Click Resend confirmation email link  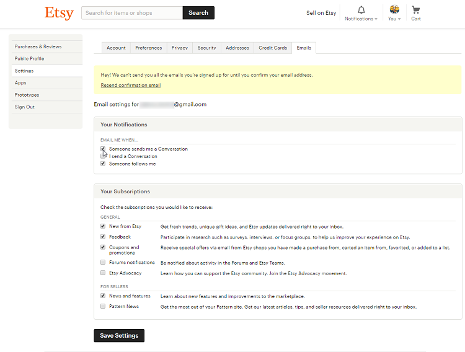pyautogui.click(x=130, y=85)
